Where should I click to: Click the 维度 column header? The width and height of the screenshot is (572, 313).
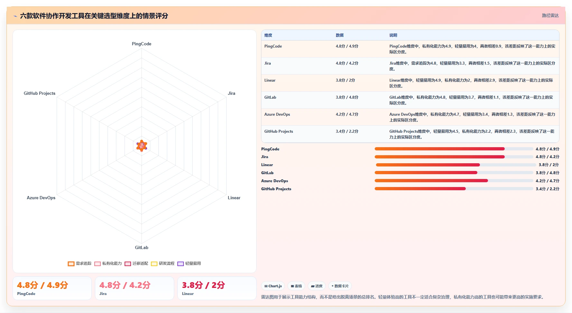(268, 35)
